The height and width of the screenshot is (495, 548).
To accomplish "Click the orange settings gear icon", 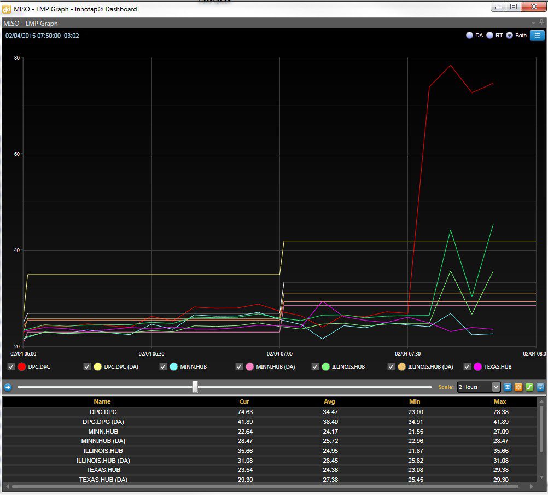I will [518, 387].
